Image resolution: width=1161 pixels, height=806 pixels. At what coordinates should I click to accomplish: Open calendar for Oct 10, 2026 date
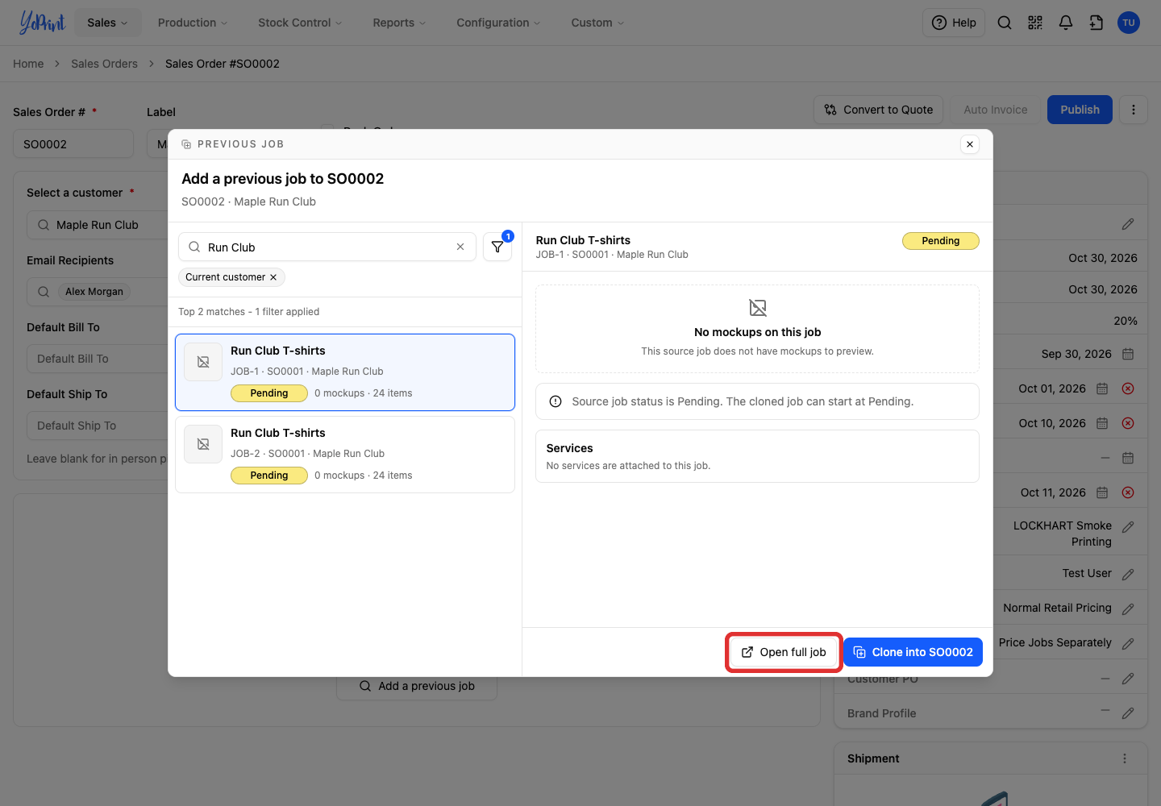[x=1102, y=423]
